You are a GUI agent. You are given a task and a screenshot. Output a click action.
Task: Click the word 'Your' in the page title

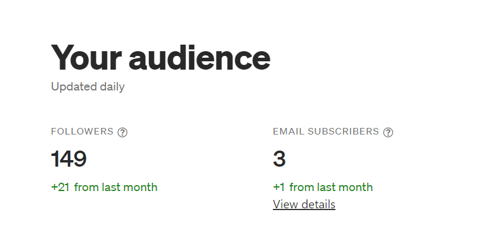pyautogui.click(x=86, y=57)
